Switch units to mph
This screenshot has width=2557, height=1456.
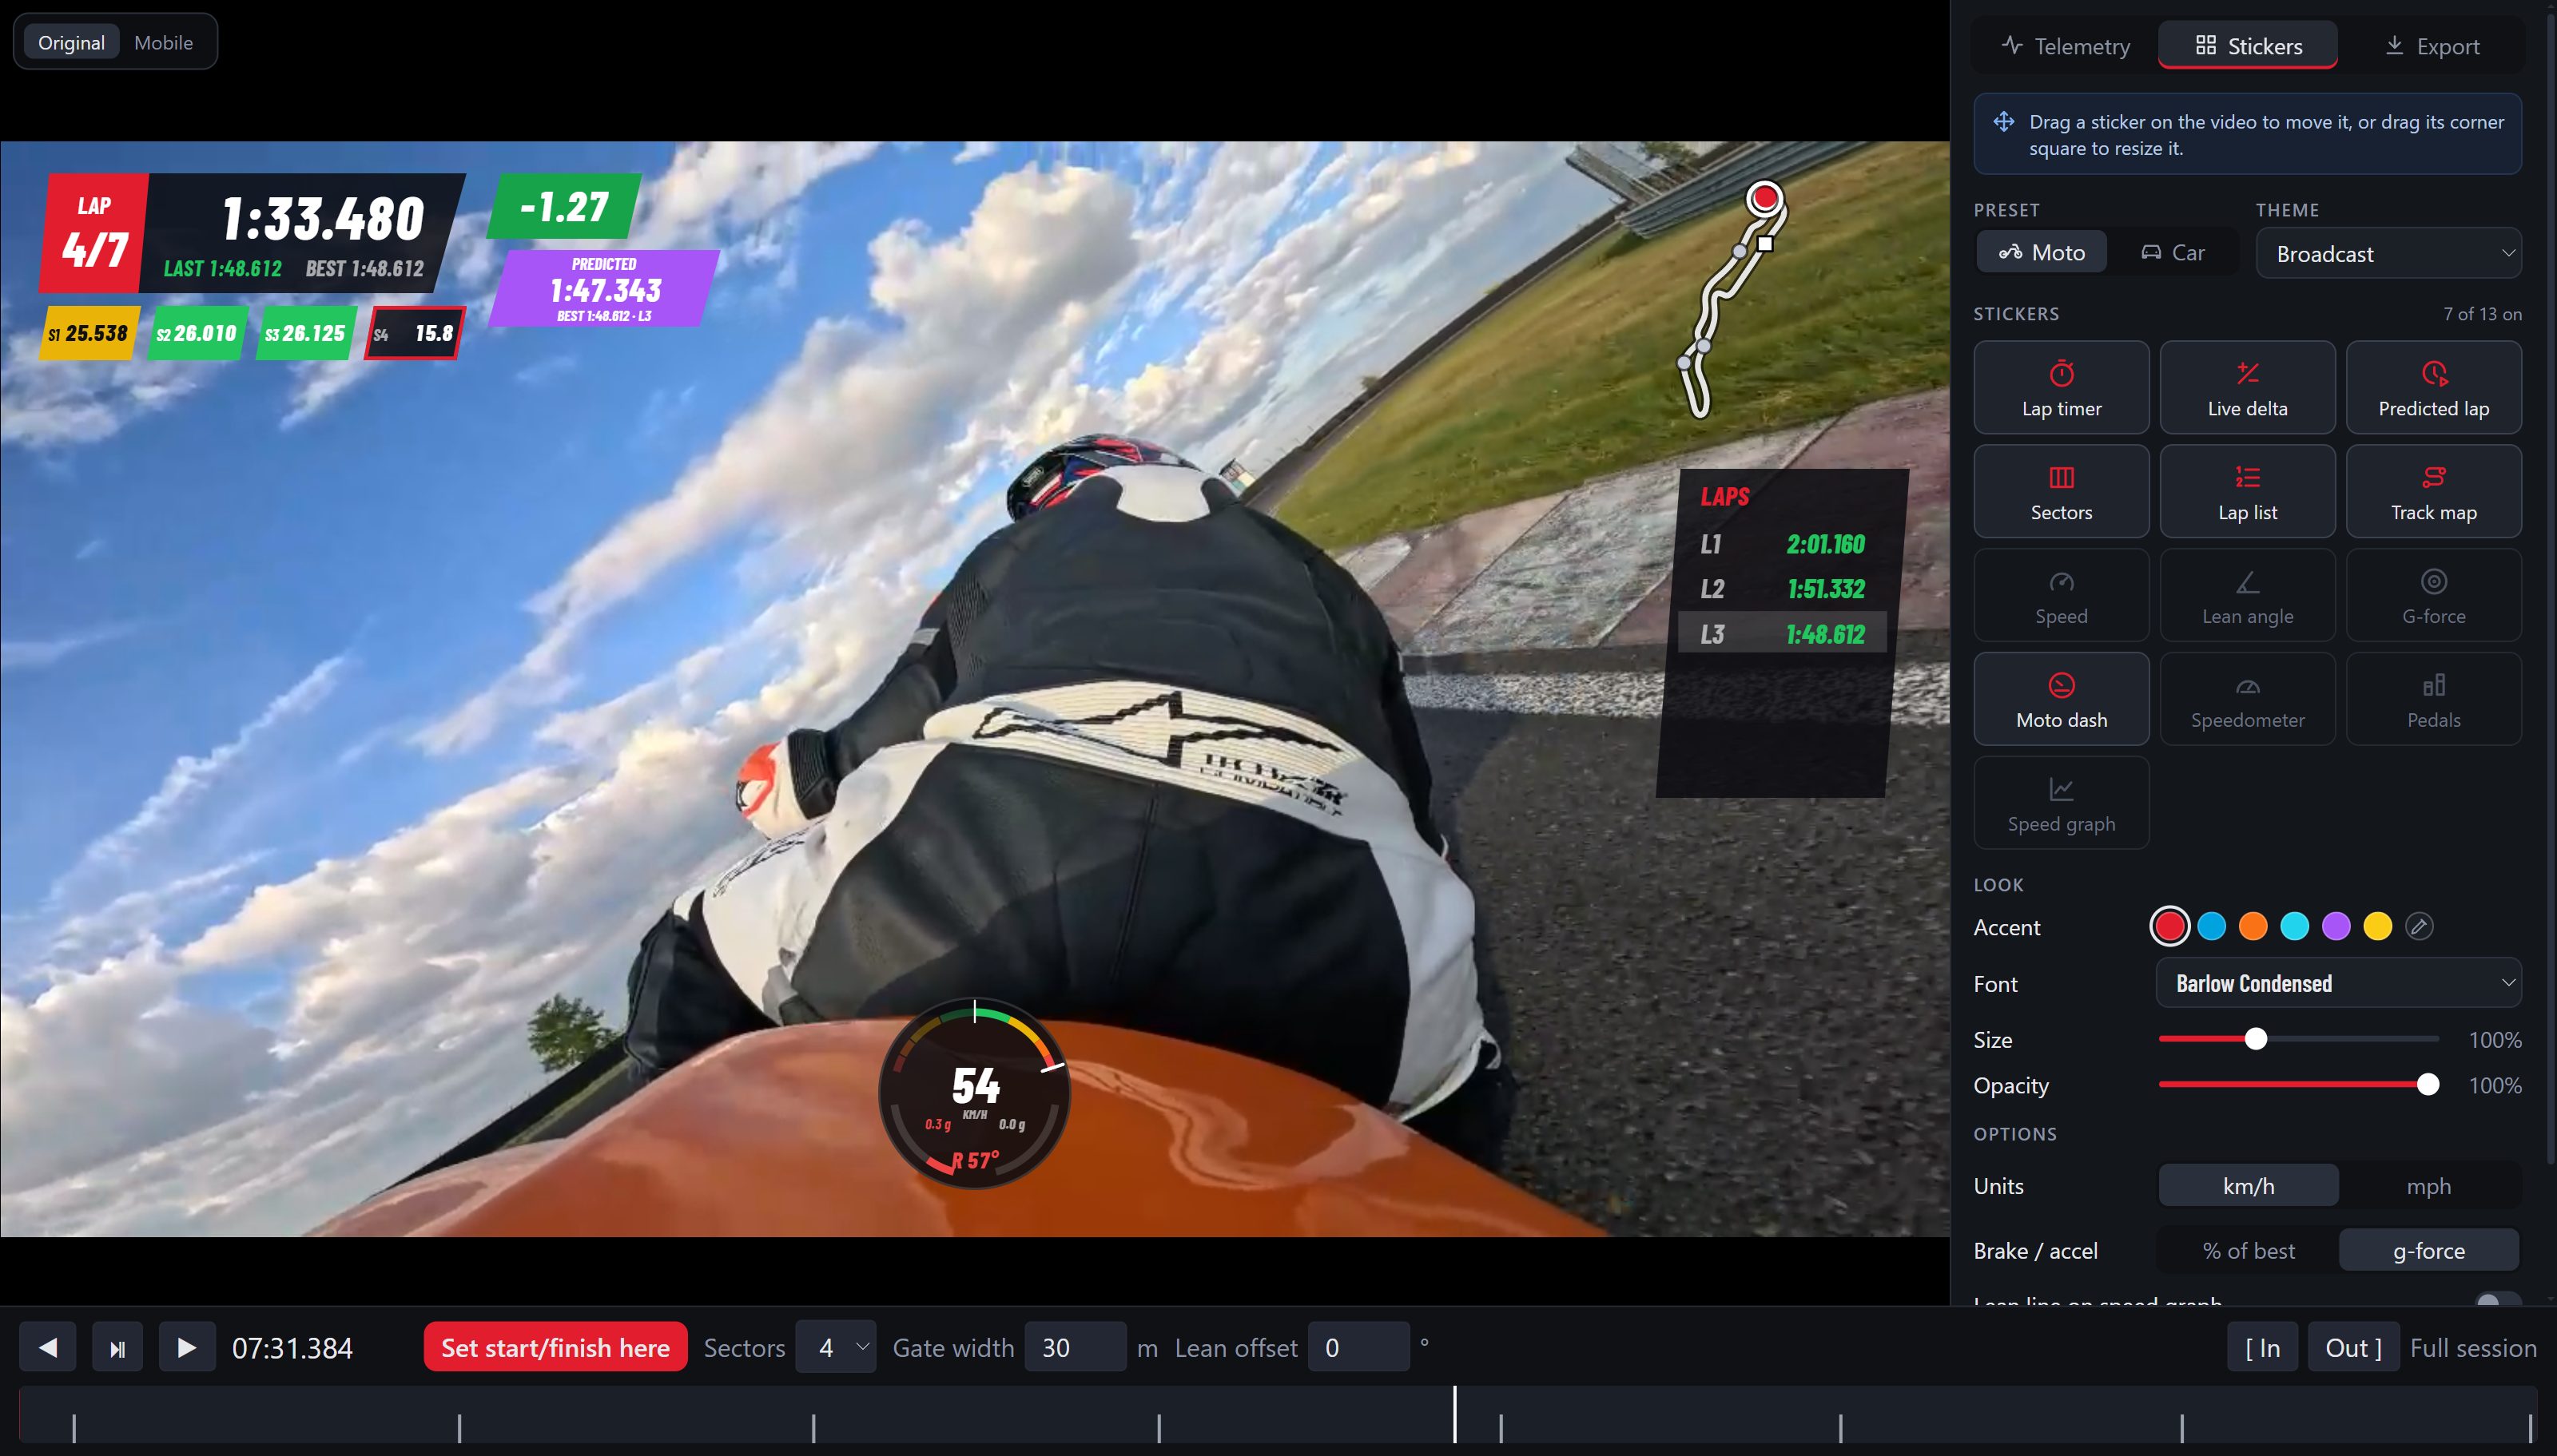(x=2428, y=1186)
